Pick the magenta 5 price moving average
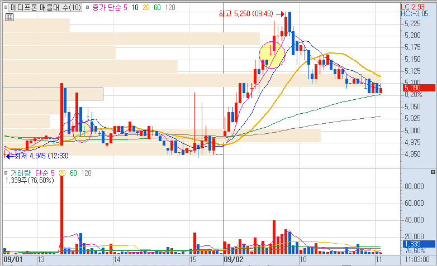 (x=125, y=7)
